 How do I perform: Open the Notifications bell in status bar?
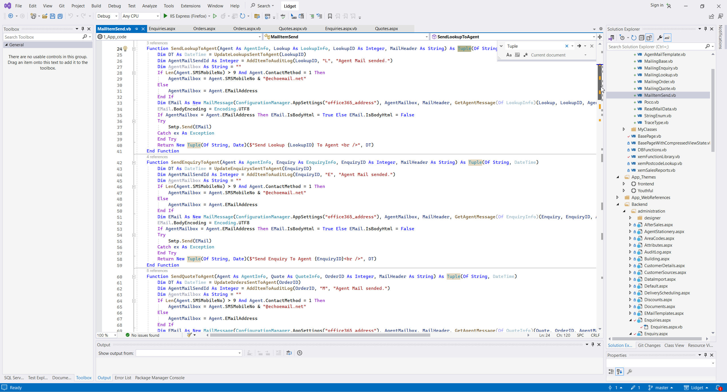[718, 387]
